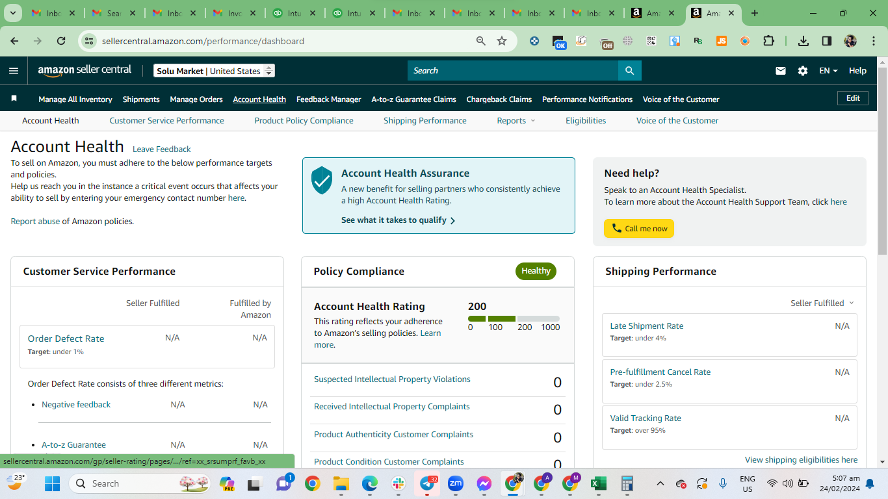Open Zoom from the taskbar

(456, 483)
